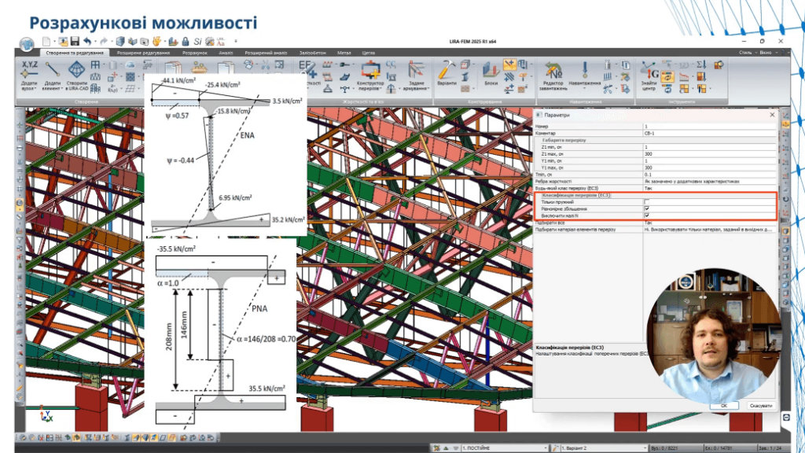Toggle the Рівномірне збільшення checkbox
Screen dimensions: 805x453
click(x=646, y=209)
